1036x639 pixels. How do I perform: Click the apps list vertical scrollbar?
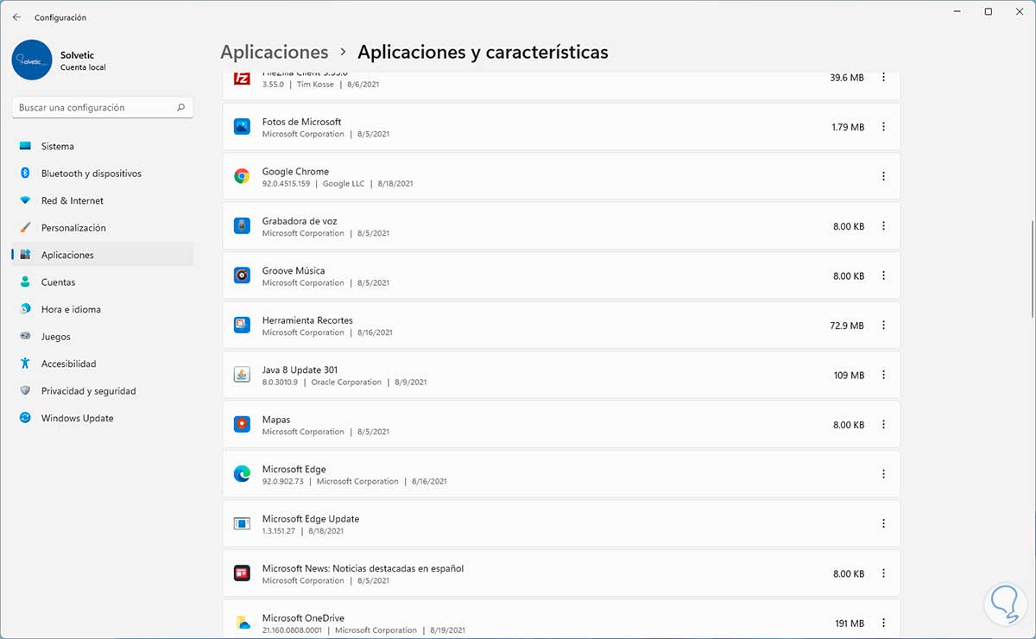pyautogui.click(x=1032, y=269)
